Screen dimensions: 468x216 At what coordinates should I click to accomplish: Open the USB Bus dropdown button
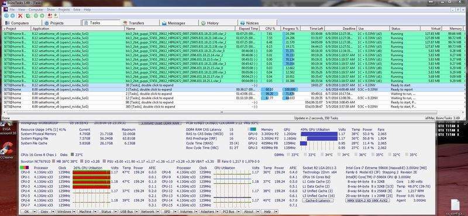pos(128,211)
